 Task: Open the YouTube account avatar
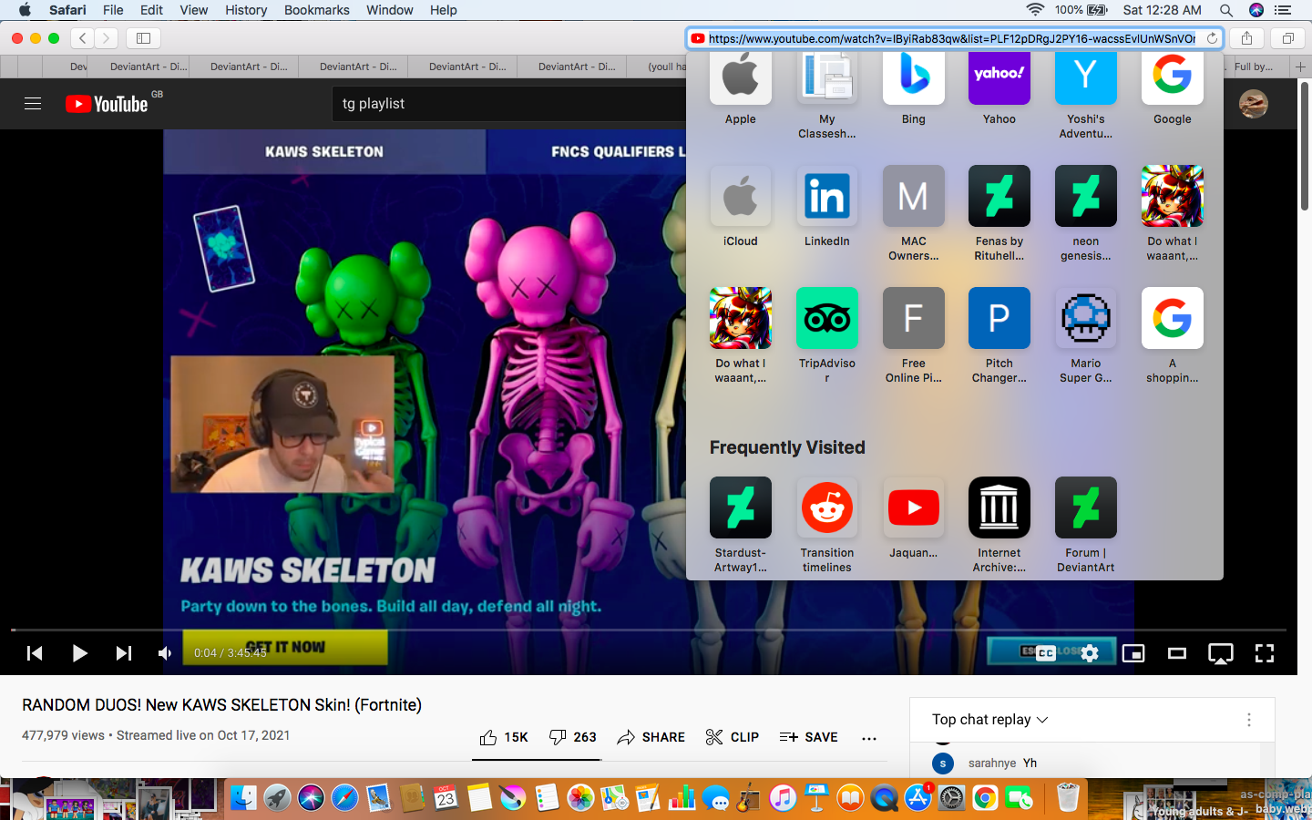[1254, 104]
